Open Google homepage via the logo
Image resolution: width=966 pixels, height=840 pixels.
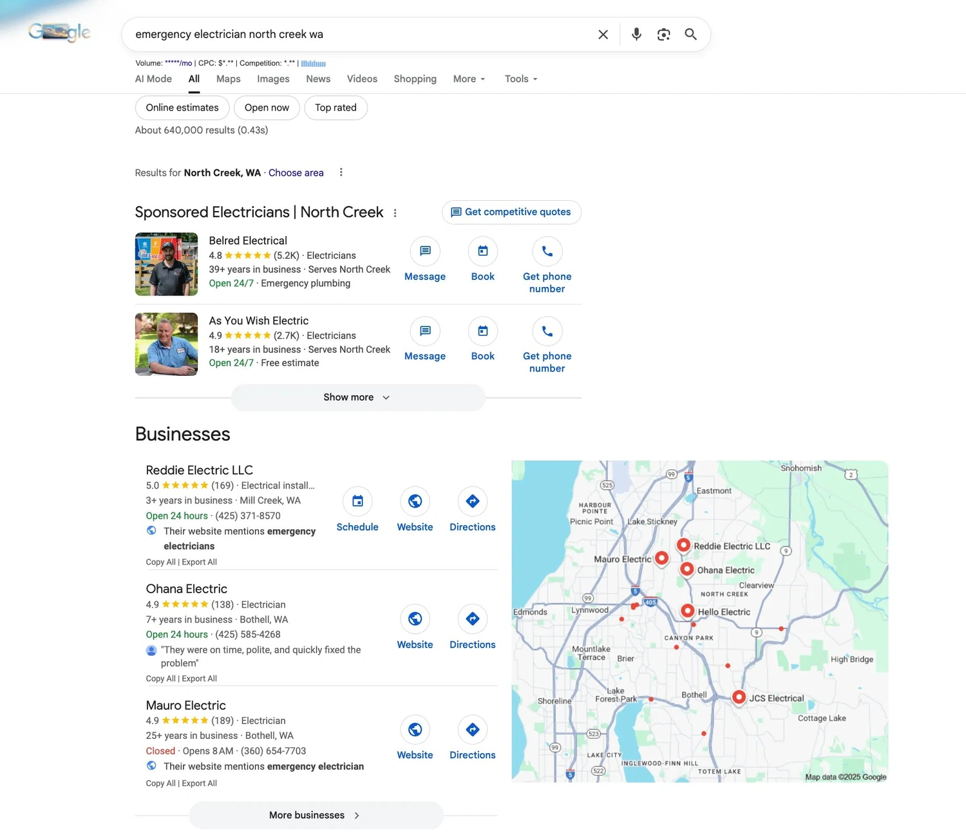[x=59, y=32]
